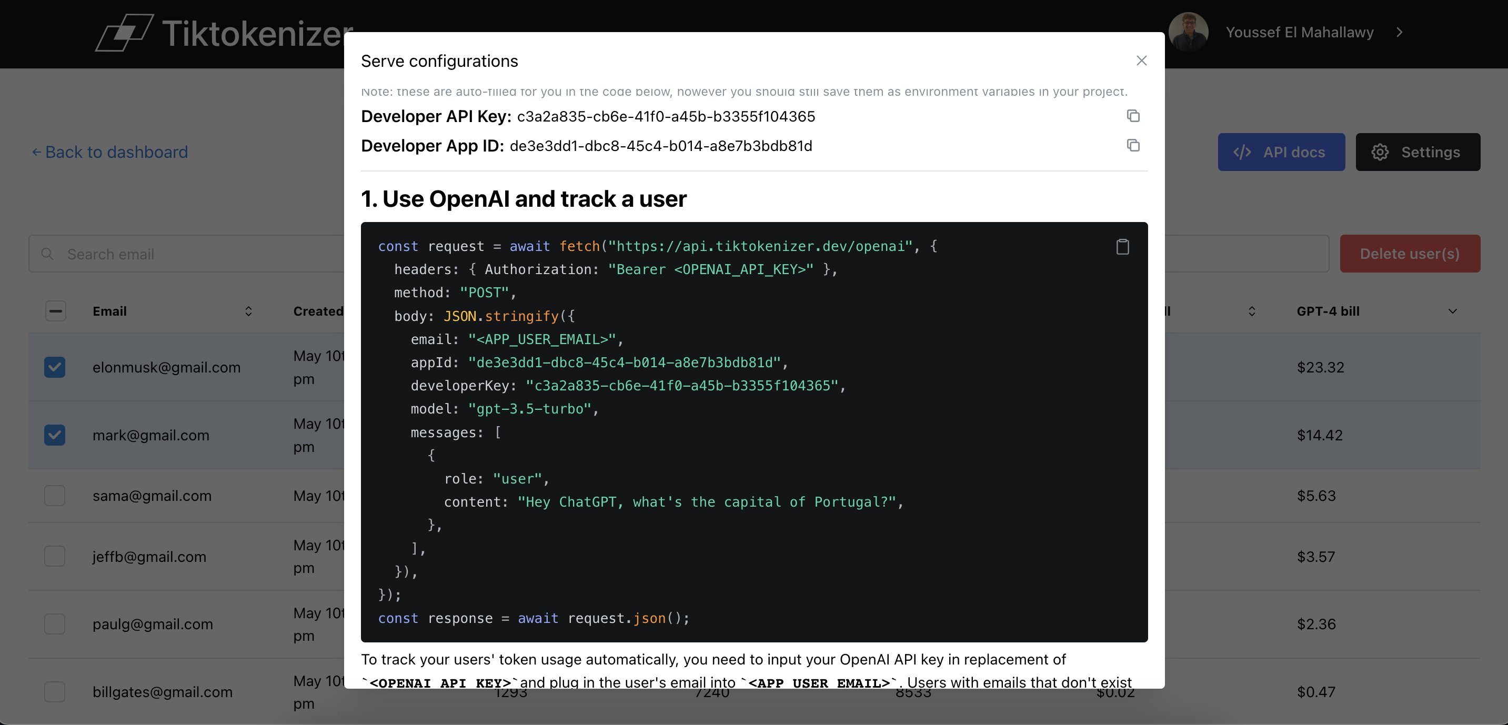1508x725 pixels.
Task: Click the developerKey value in code
Action: click(682, 386)
